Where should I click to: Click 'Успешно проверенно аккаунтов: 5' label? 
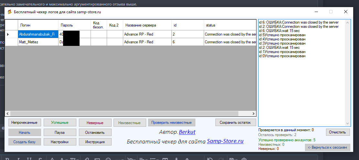click(287, 140)
